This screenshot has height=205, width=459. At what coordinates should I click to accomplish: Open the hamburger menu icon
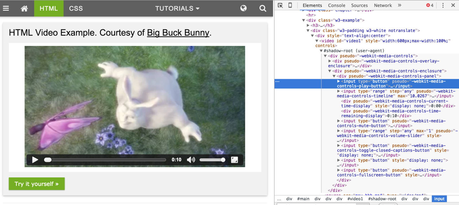point(6,8)
